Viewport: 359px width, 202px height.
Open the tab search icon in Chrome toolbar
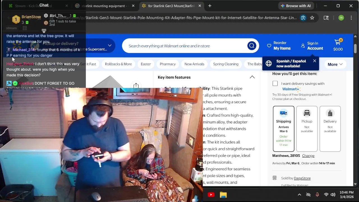pyautogui.click(x=326, y=18)
